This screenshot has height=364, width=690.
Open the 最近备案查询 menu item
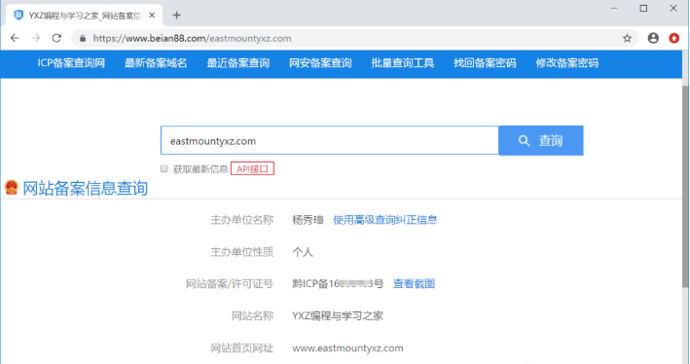pos(238,63)
